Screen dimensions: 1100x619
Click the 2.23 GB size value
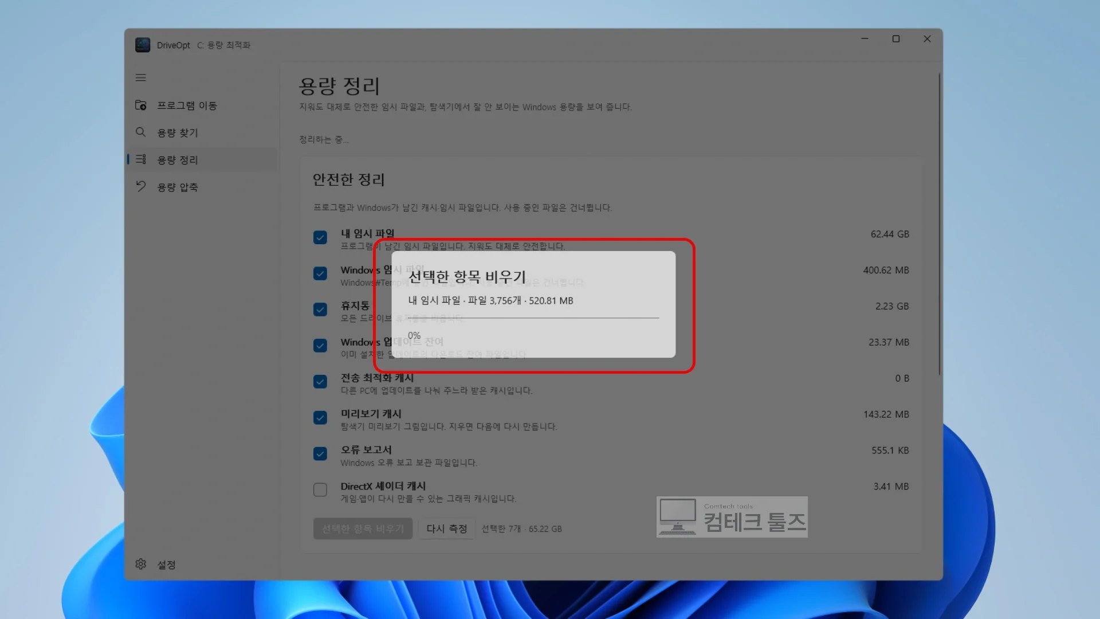pyautogui.click(x=892, y=306)
